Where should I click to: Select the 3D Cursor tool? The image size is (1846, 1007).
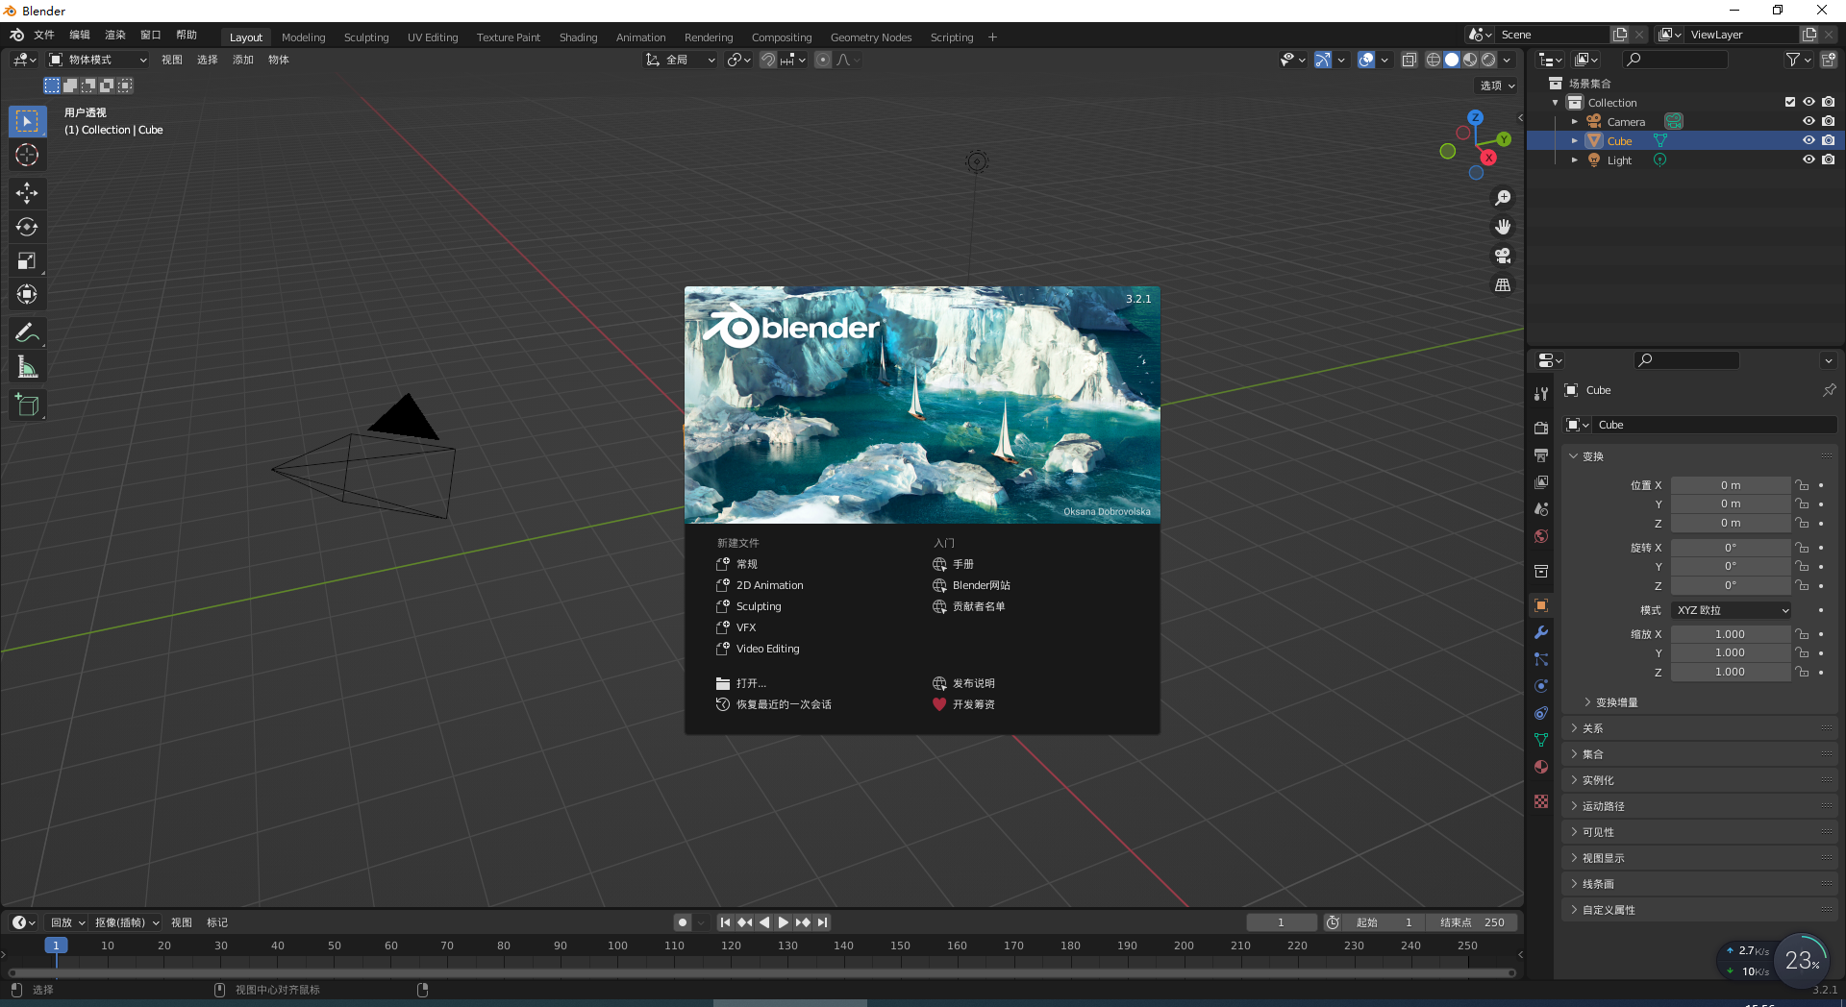27,155
